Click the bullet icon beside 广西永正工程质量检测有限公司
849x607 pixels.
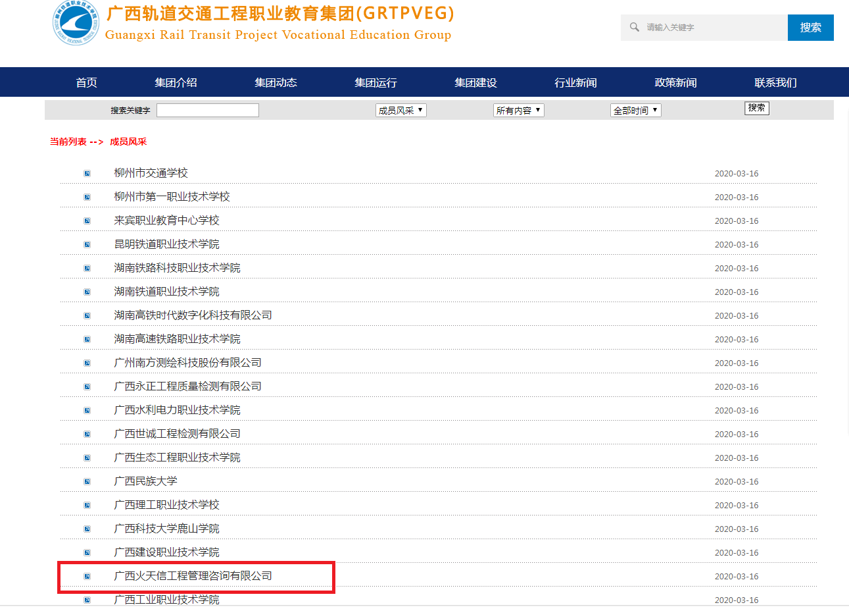pyautogui.click(x=87, y=386)
